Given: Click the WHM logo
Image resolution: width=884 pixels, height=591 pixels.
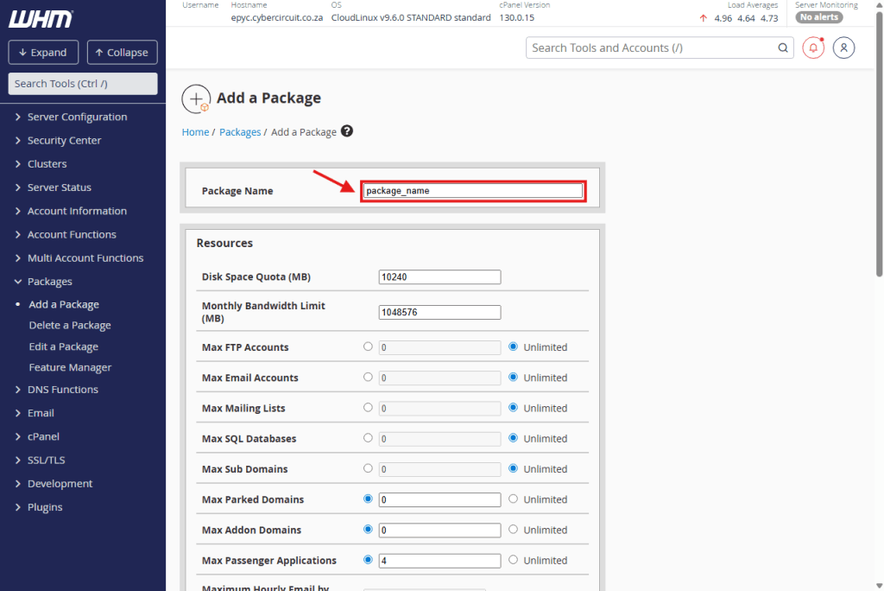Looking at the screenshot, I should (x=41, y=19).
